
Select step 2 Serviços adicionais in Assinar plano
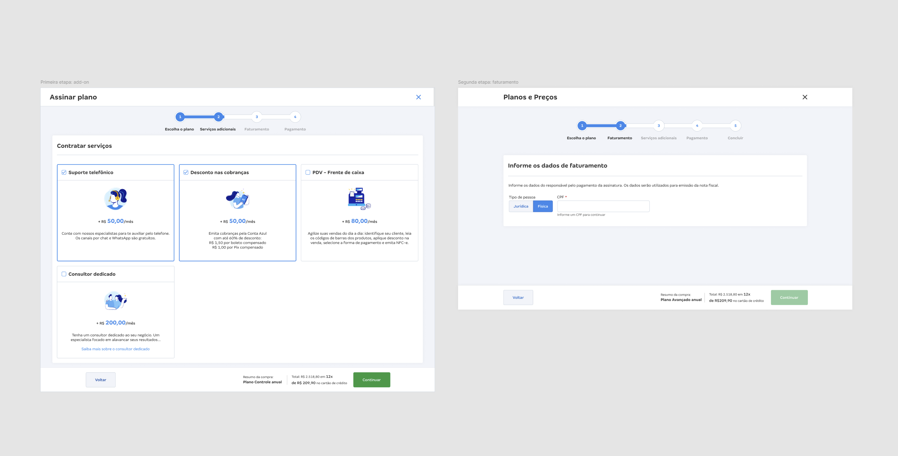(218, 117)
